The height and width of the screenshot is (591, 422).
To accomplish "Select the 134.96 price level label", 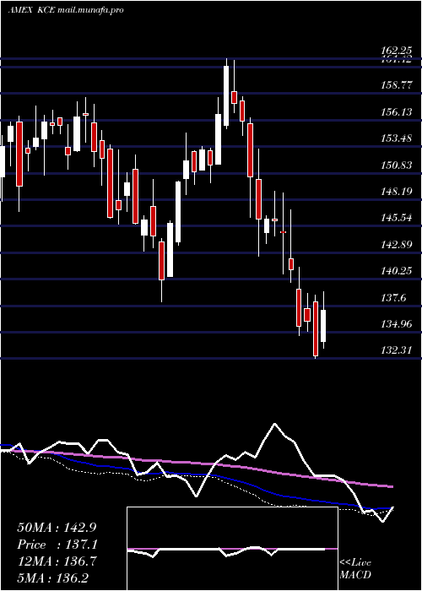I will tap(397, 324).
